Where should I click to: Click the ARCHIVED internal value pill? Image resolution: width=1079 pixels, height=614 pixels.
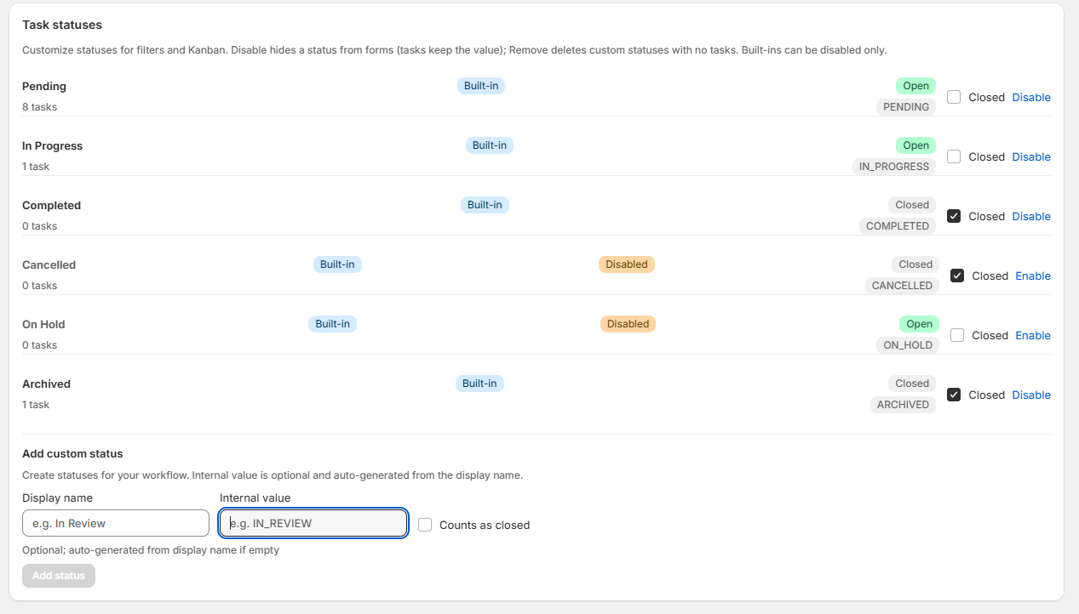coord(903,404)
